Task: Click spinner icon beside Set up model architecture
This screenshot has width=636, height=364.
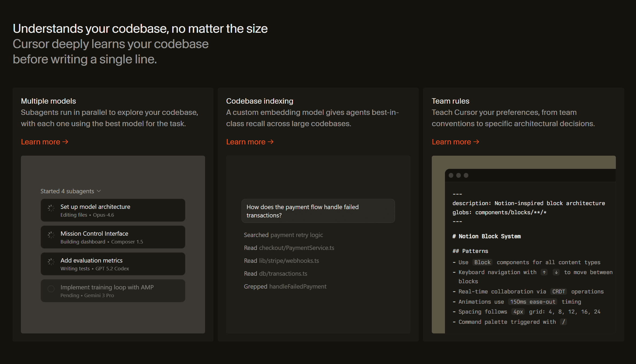Action: coord(51,208)
